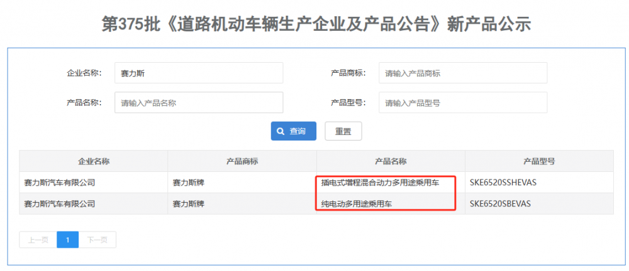Go to 下一页 next page
Image resolution: width=629 pixels, height=271 pixels.
(97, 240)
